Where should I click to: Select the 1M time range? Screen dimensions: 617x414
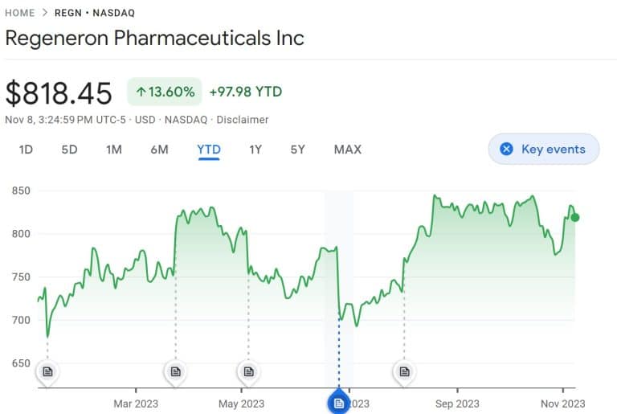pyautogui.click(x=114, y=150)
